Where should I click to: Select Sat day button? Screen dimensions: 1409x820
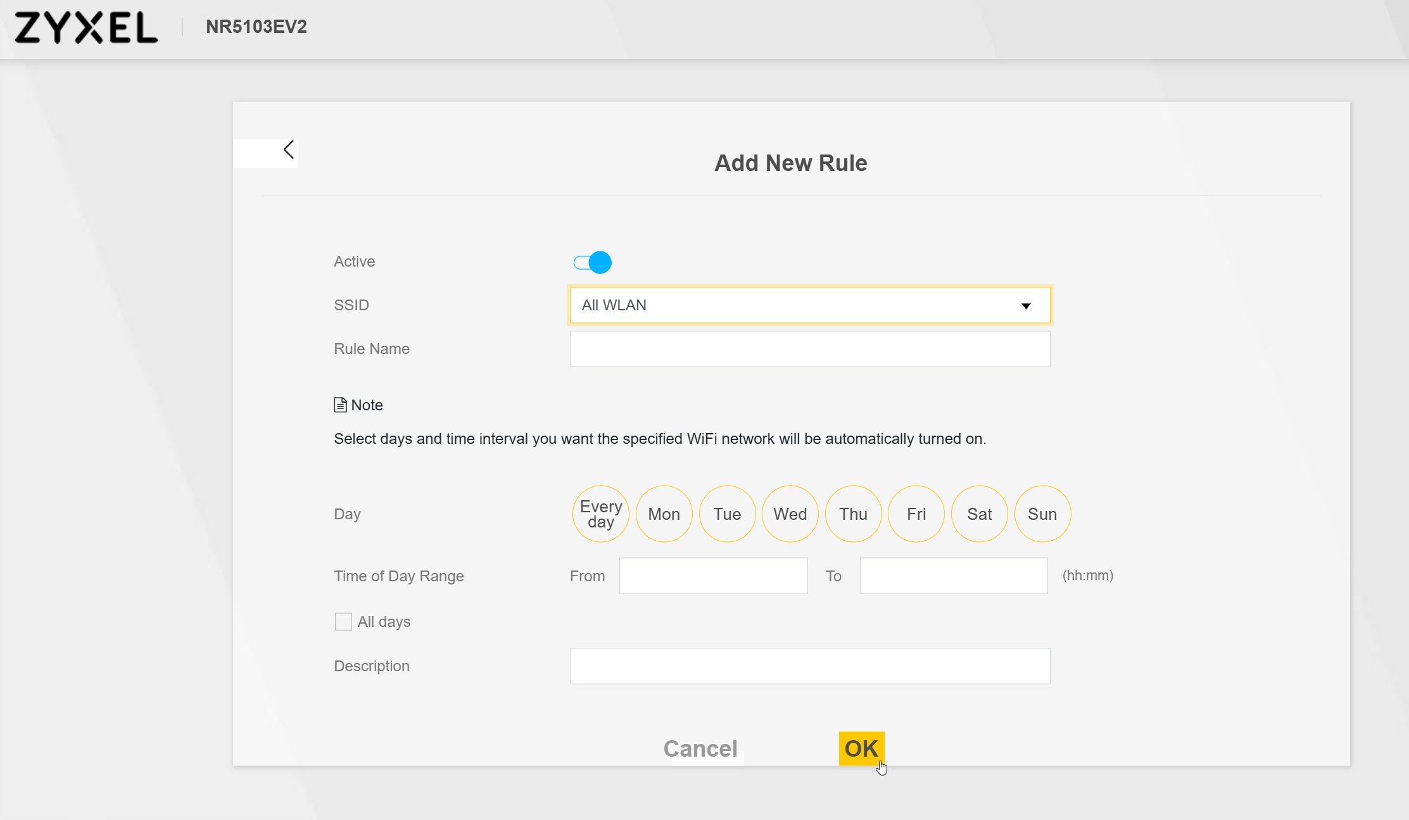(x=979, y=514)
